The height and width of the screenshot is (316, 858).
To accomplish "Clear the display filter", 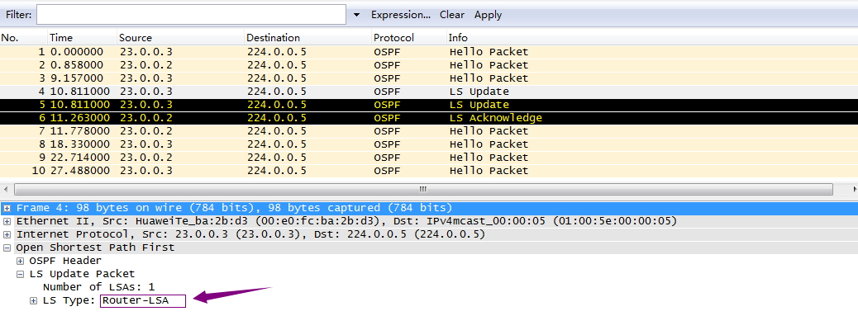I will click(452, 15).
